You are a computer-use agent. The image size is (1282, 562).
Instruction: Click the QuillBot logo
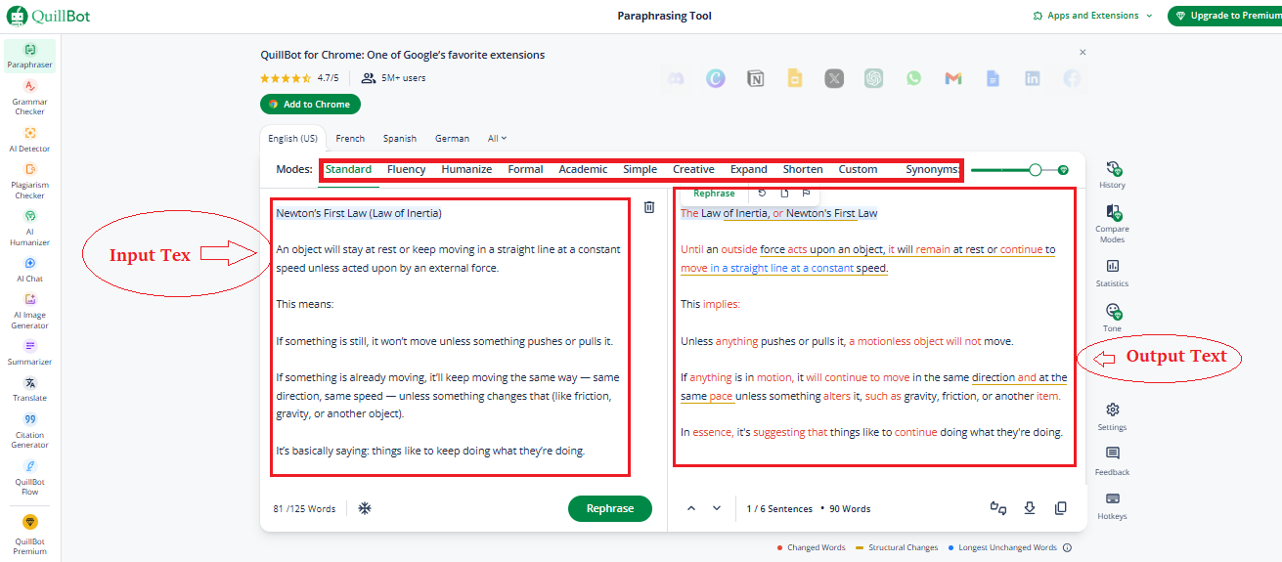tap(47, 16)
